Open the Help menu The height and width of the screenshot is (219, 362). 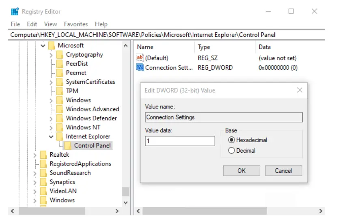click(x=101, y=24)
